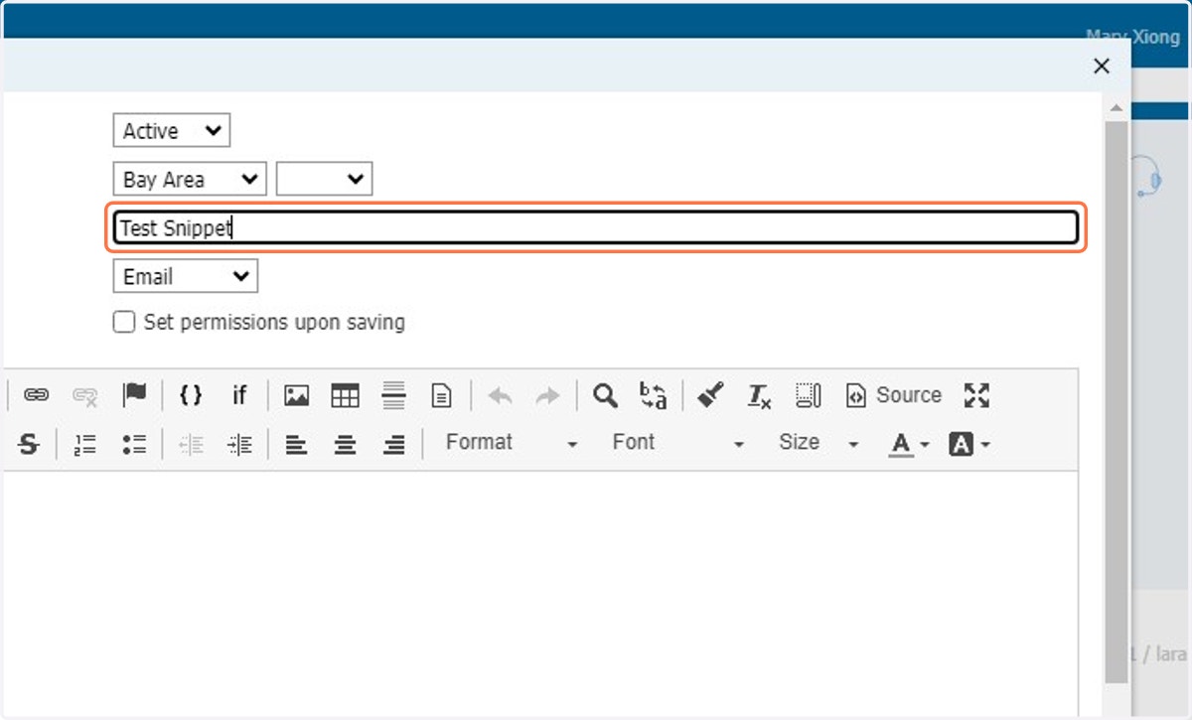Decrease the indent

click(x=191, y=445)
